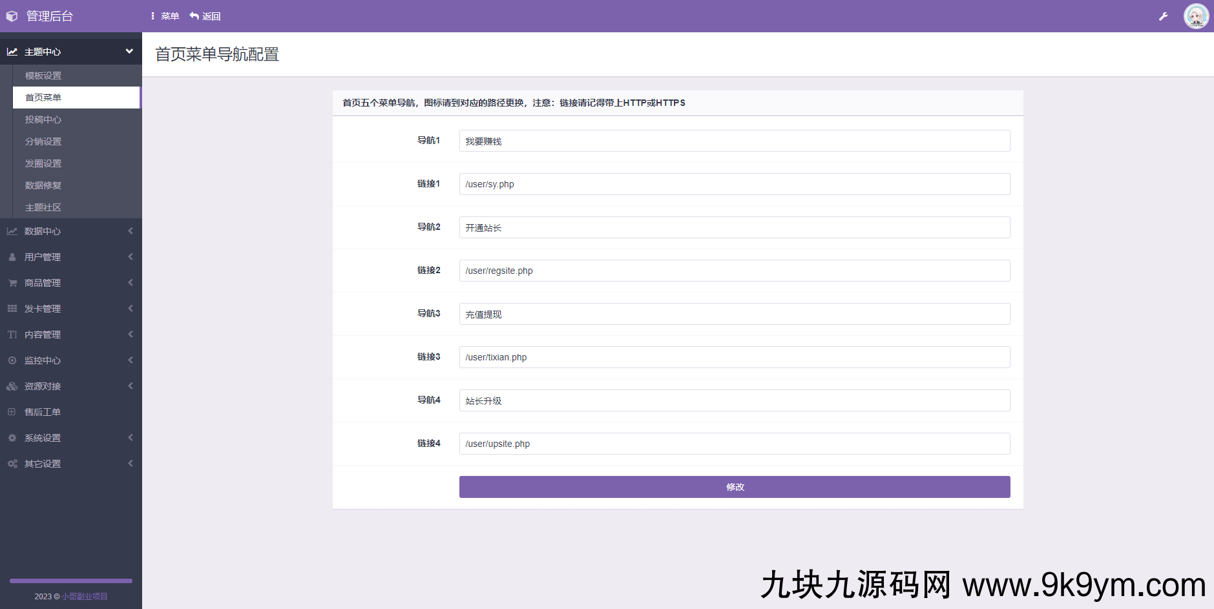Select the 主题中心 chart icon

point(12,51)
